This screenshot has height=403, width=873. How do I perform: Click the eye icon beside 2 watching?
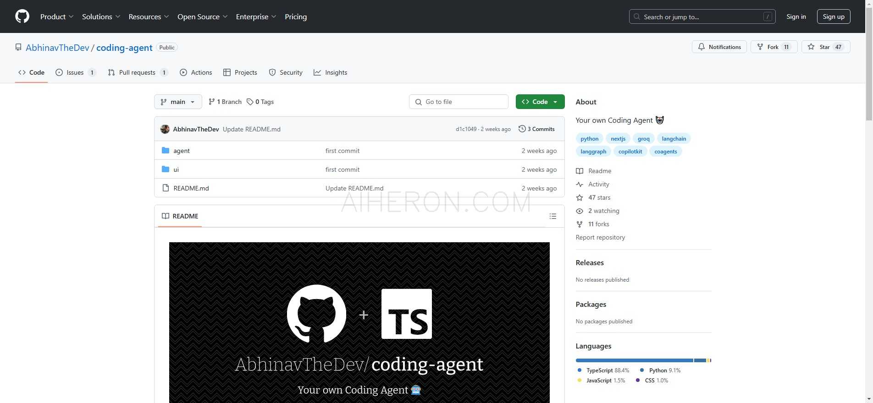coord(580,211)
